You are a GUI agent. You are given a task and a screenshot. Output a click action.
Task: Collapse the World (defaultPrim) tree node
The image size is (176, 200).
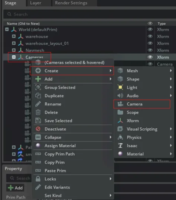(7, 29)
